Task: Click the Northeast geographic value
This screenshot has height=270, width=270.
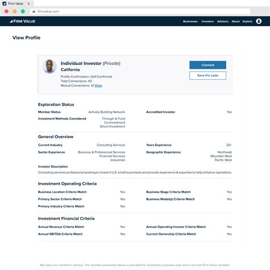Action: (224, 152)
